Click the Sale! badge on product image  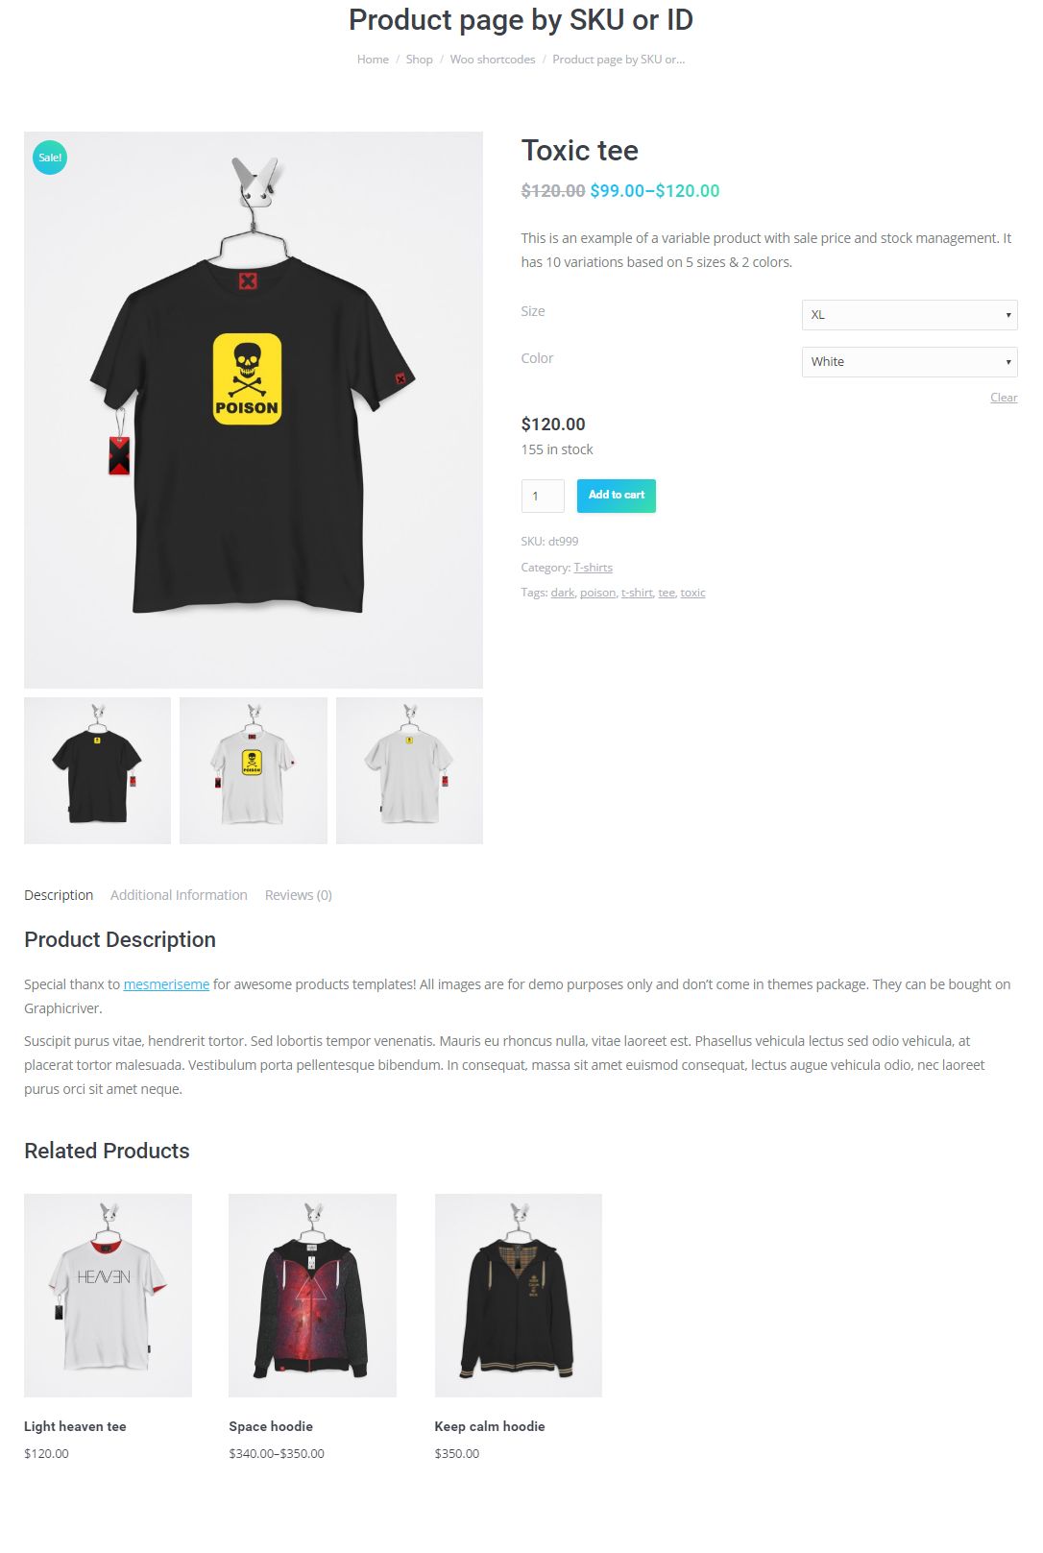coord(50,158)
